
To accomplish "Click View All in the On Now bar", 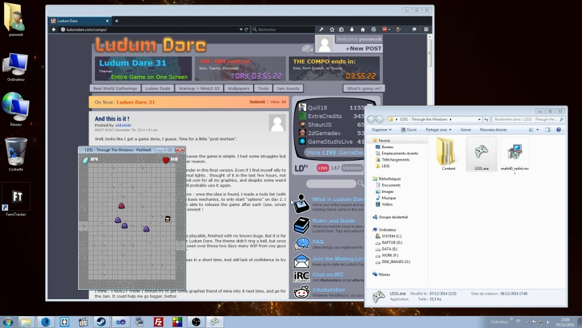I will 278,102.
